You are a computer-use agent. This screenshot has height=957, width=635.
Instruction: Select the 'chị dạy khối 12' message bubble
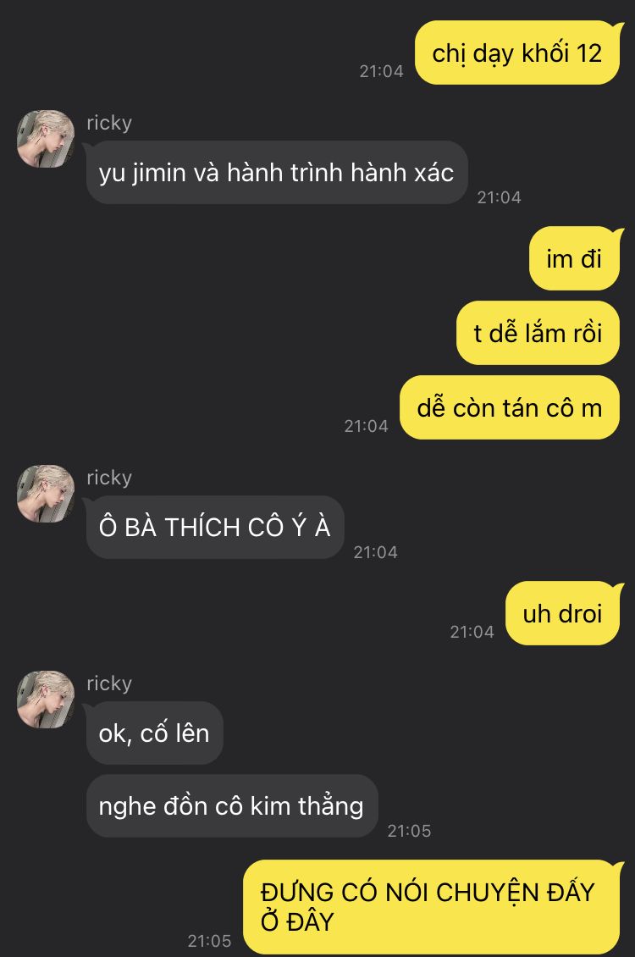coord(517,53)
